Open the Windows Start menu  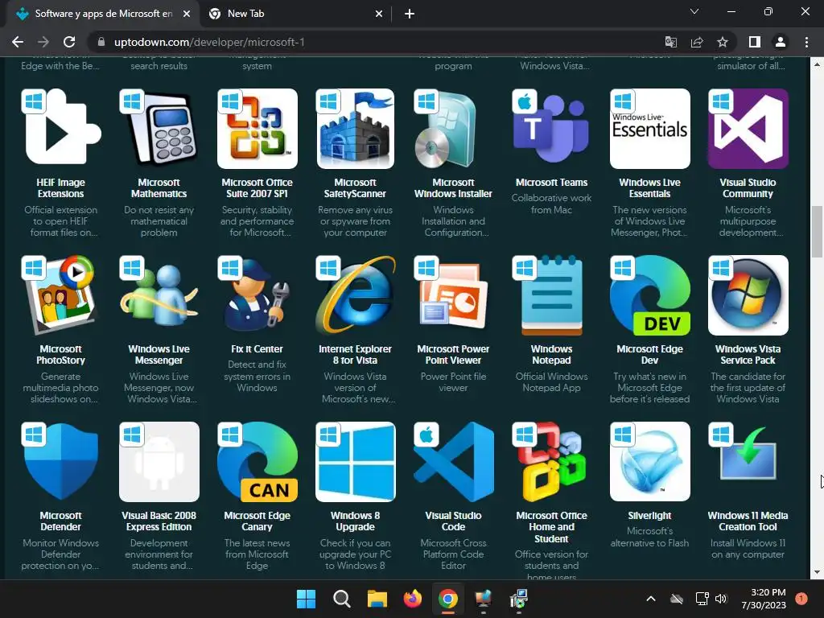(x=307, y=599)
